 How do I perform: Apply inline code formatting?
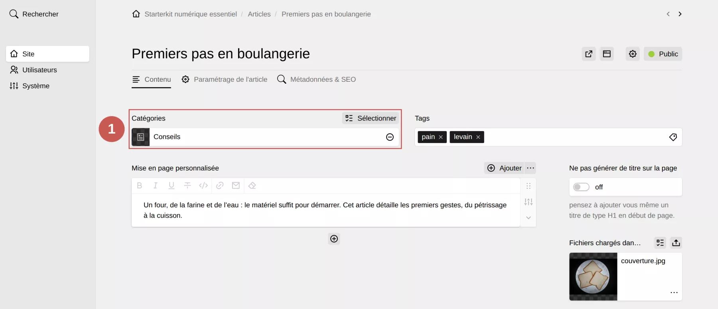pos(203,185)
